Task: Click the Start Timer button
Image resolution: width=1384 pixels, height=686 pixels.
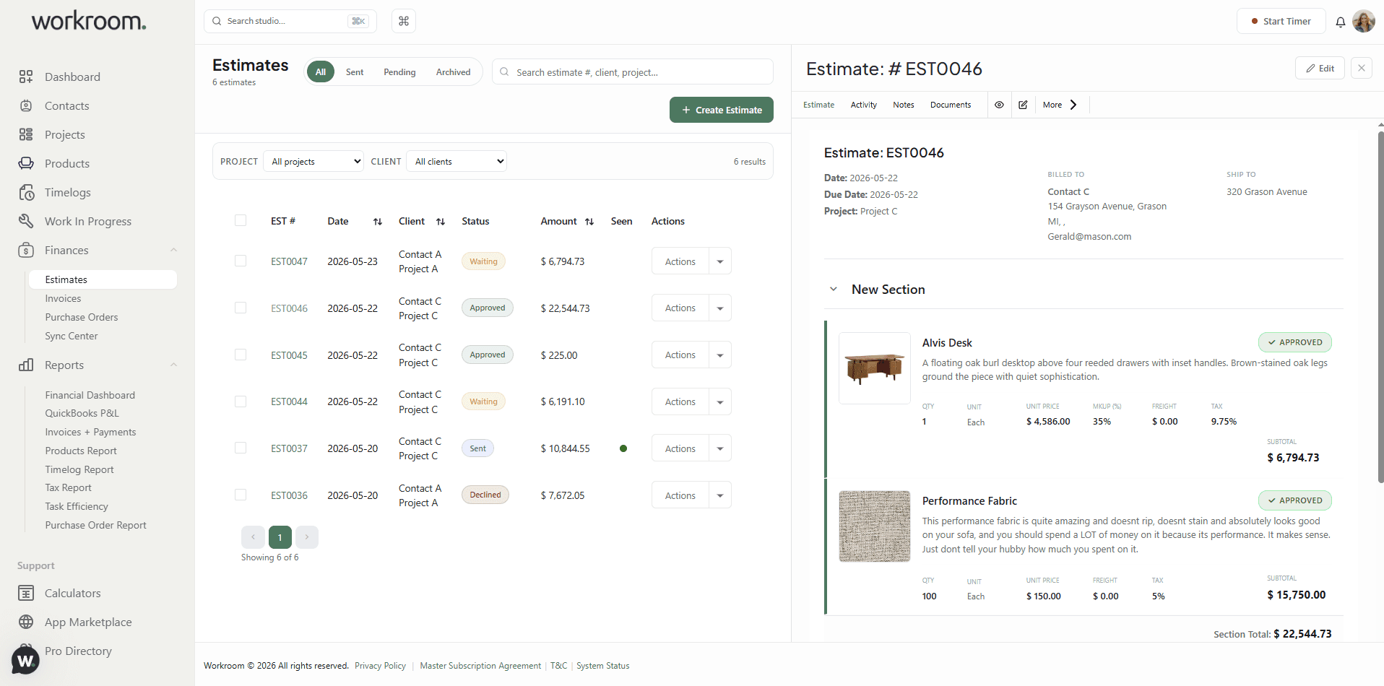Action: [x=1281, y=21]
